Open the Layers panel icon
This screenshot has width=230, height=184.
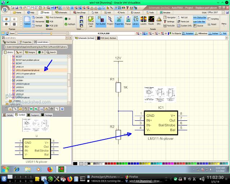click(144, 21)
